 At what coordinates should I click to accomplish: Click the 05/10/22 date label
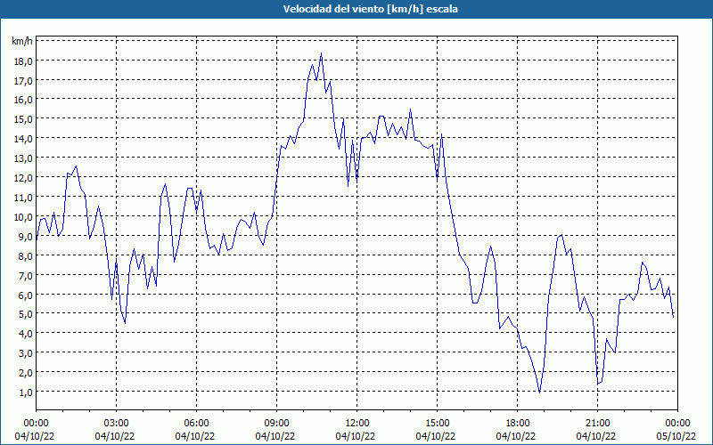coord(676,437)
